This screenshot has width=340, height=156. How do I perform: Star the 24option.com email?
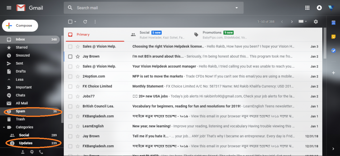[78, 76]
